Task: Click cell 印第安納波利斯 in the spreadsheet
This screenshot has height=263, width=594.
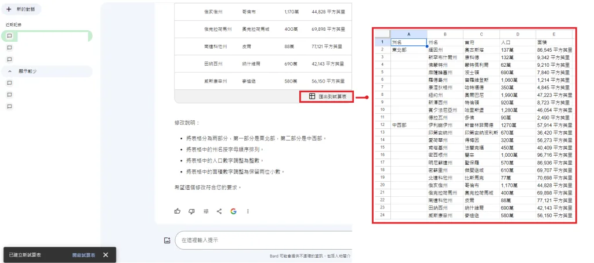Action: (x=481, y=132)
